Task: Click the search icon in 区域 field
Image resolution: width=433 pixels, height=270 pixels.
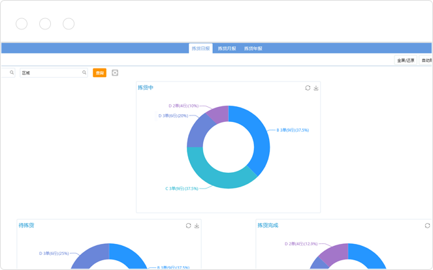Action: click(84, 73)
